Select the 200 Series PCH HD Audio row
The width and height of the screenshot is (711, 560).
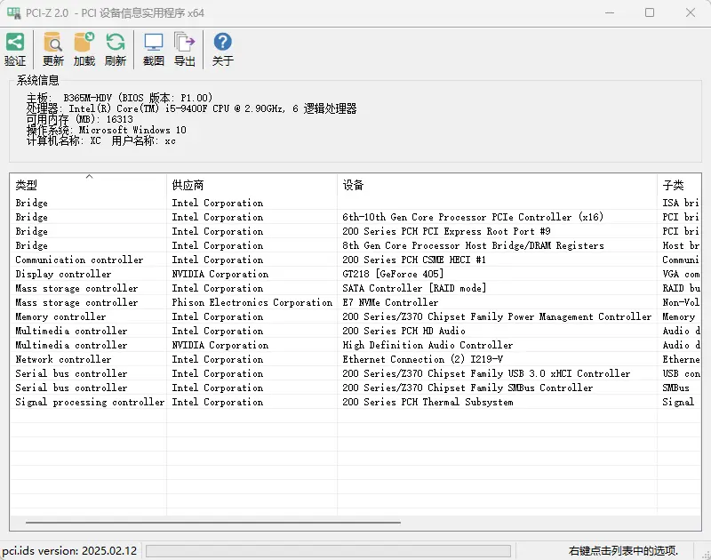coord(355,331)
